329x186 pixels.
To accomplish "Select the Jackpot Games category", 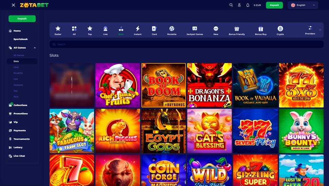I will (194, 30).
